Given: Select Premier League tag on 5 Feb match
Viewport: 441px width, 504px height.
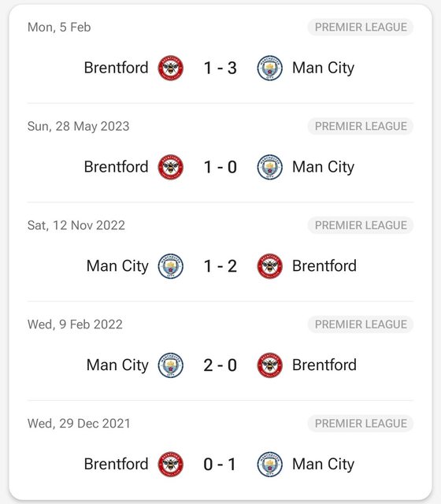Looking at the screenshot, I should 361,27.
